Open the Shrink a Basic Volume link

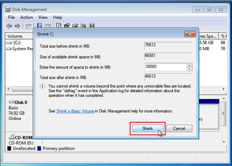(x=75, y=111)
